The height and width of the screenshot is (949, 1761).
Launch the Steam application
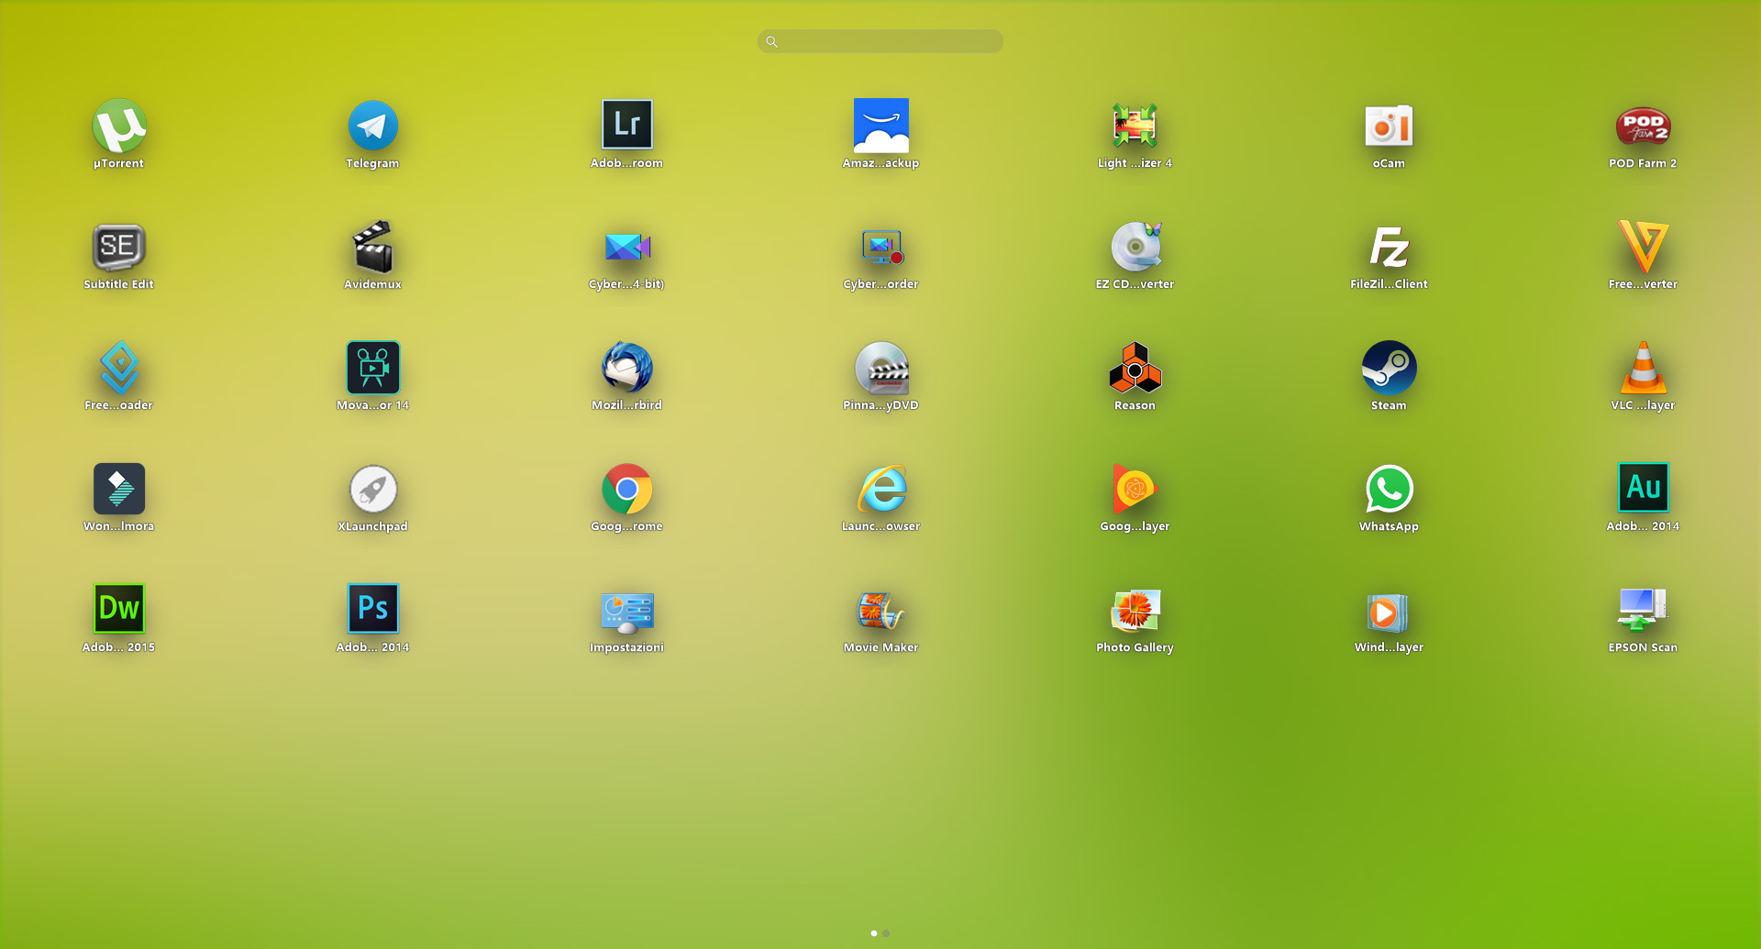(1389, 369)
